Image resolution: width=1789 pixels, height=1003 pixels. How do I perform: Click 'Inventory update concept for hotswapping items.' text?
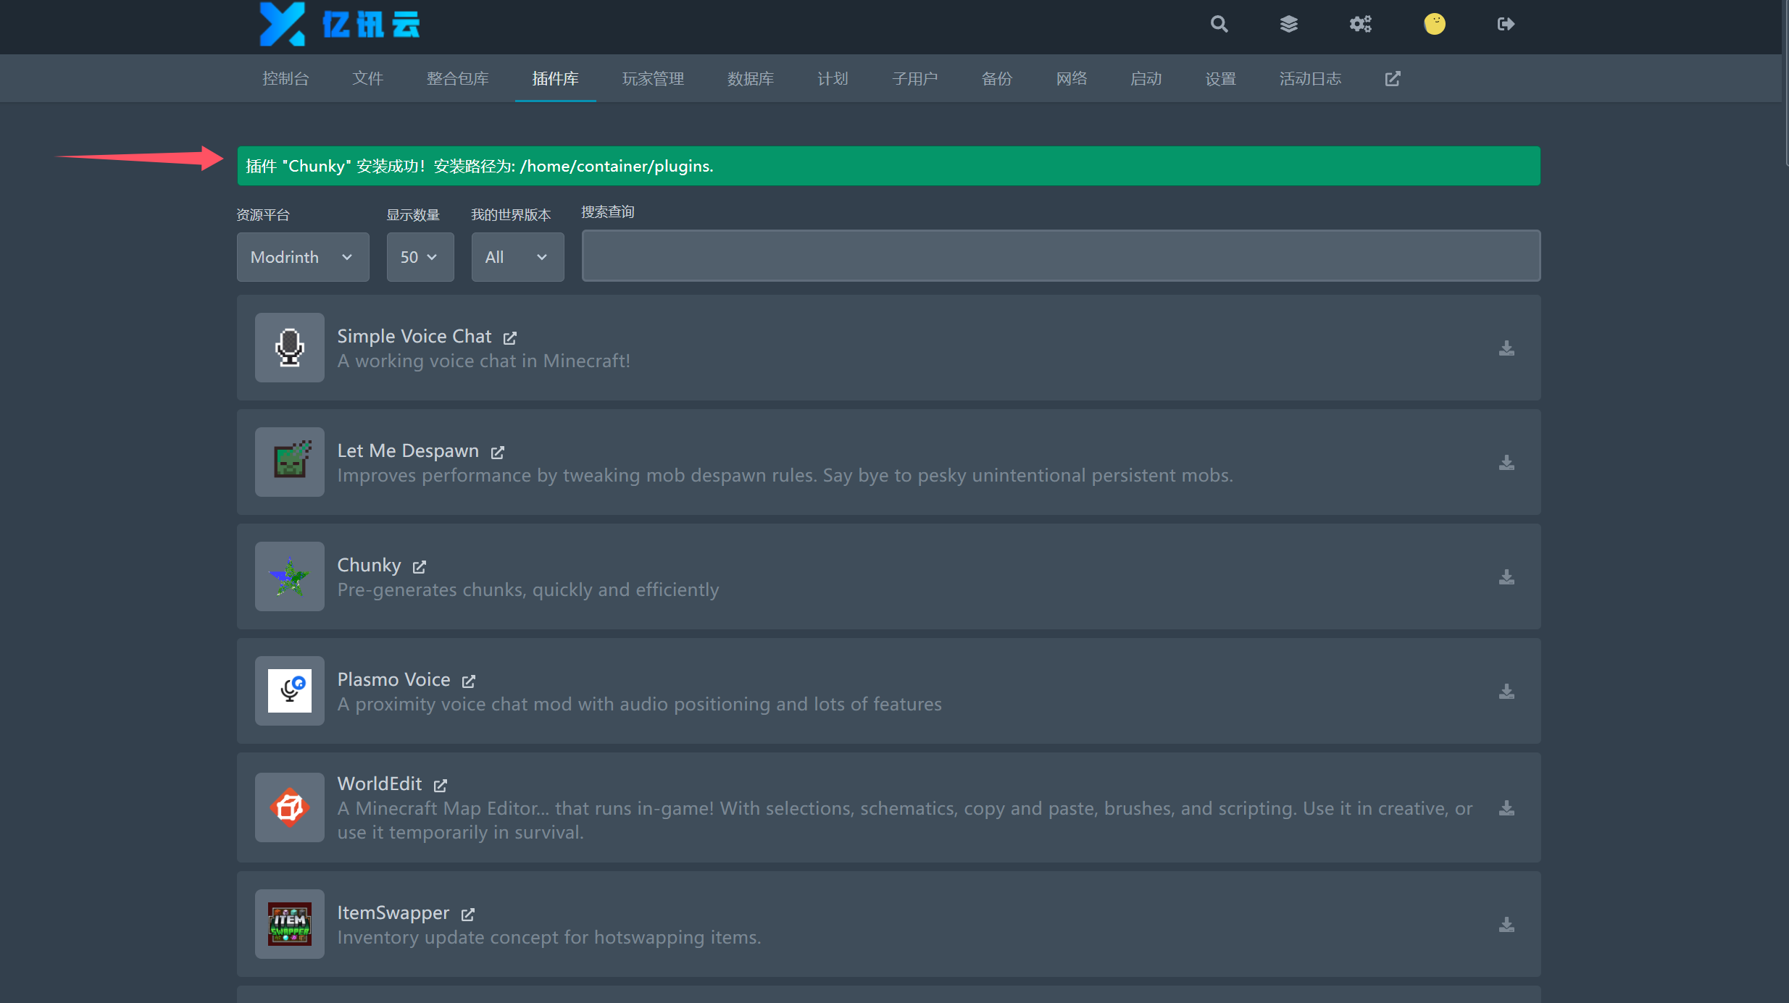[x=549, y=938]
